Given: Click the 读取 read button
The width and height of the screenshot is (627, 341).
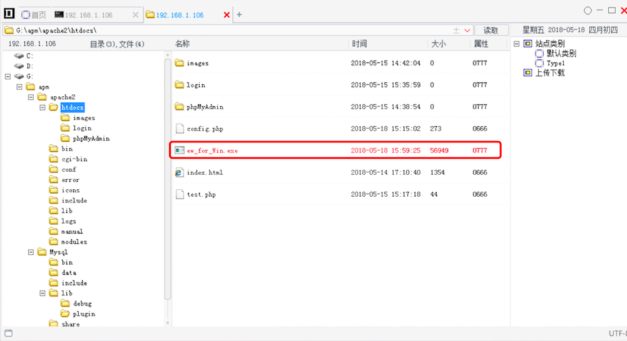Looking at the screenshot, I should (x=491, y=31).
